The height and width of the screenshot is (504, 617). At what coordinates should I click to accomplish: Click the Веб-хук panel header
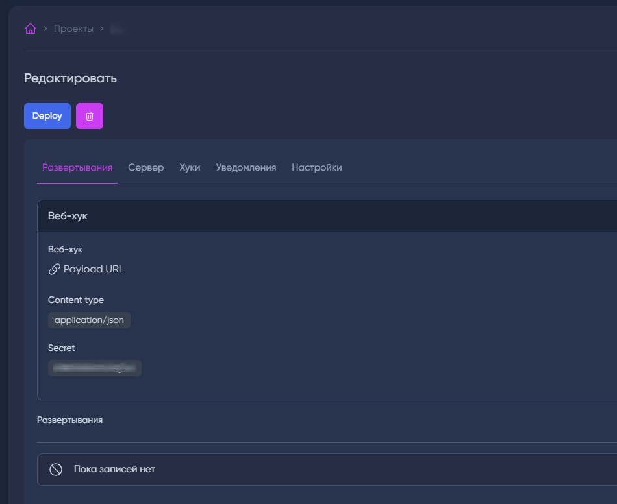click(68, 216)
